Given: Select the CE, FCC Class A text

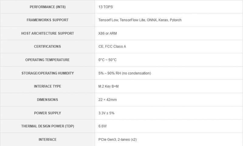Looking at the screenshot, I should 111,47.
